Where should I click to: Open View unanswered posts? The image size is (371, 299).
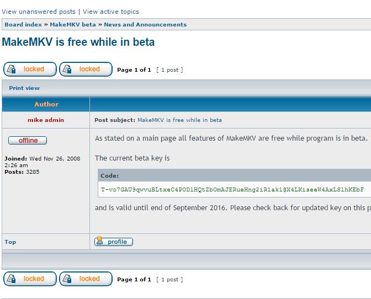coord(39,12)
